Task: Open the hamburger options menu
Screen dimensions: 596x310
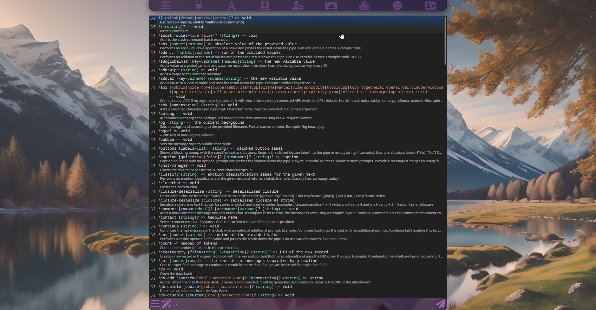Action: [x=155, y=304]
